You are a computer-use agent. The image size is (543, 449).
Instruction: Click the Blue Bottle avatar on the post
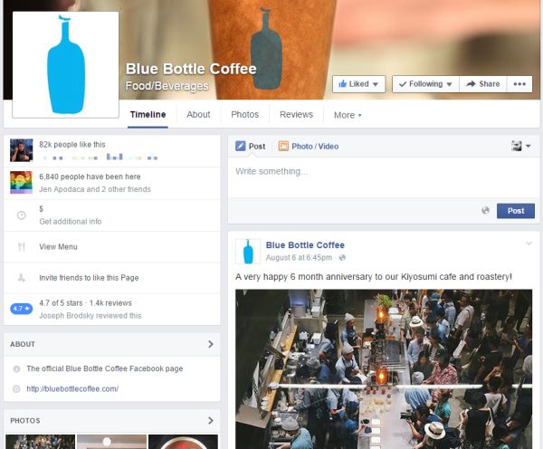point(248,252)
